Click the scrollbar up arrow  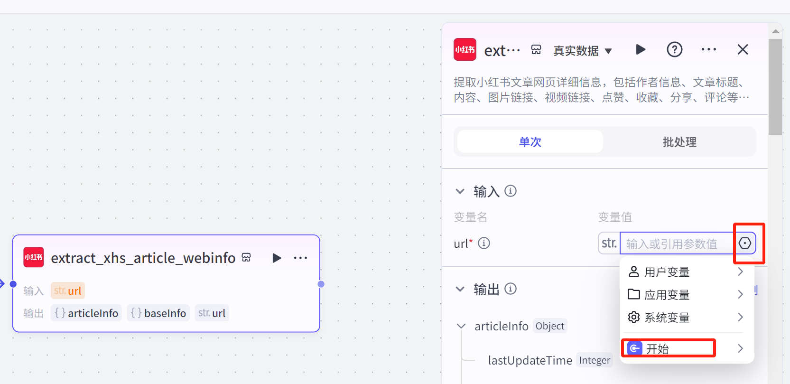pyautogui.click(x=775, y=31)
